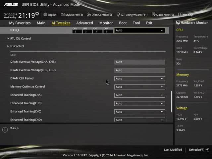Click the Last Modified button
This screenshot has width=212, height=159.
pos(173,150)
